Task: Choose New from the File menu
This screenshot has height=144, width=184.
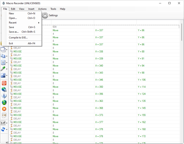Action: click(x=22, y=13)
